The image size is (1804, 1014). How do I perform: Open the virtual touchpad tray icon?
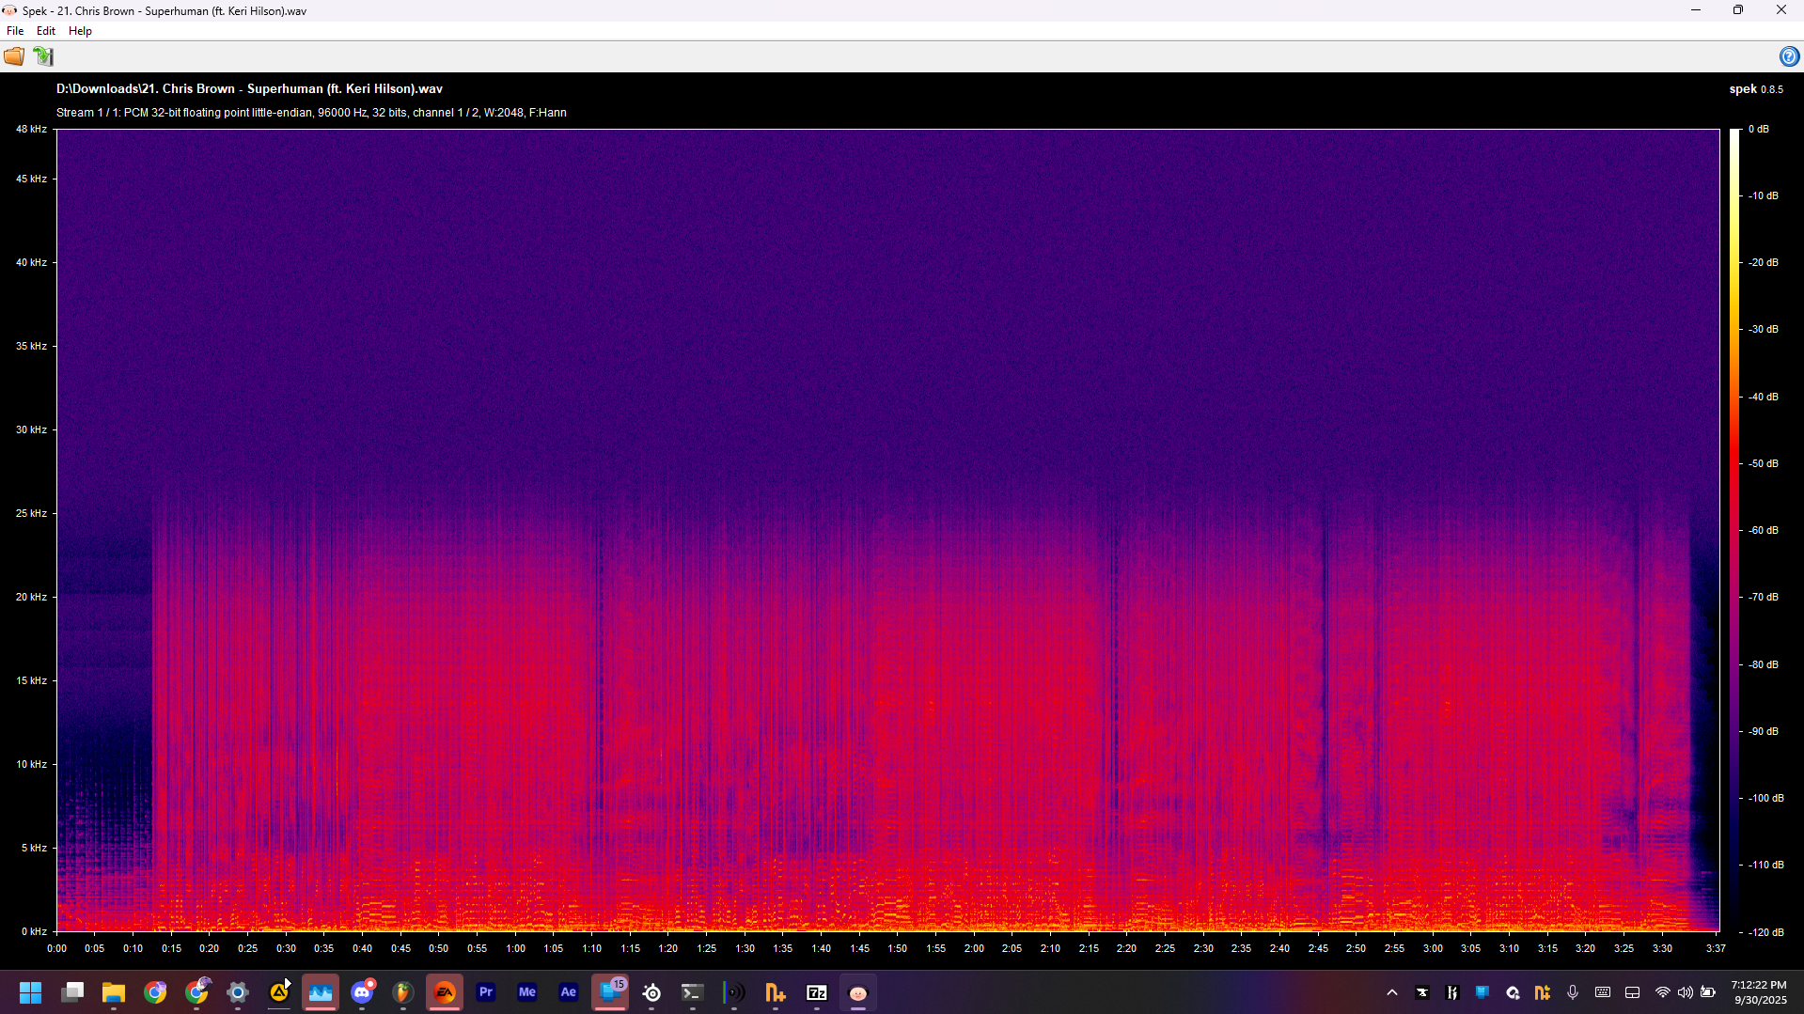coord(1633,992)
